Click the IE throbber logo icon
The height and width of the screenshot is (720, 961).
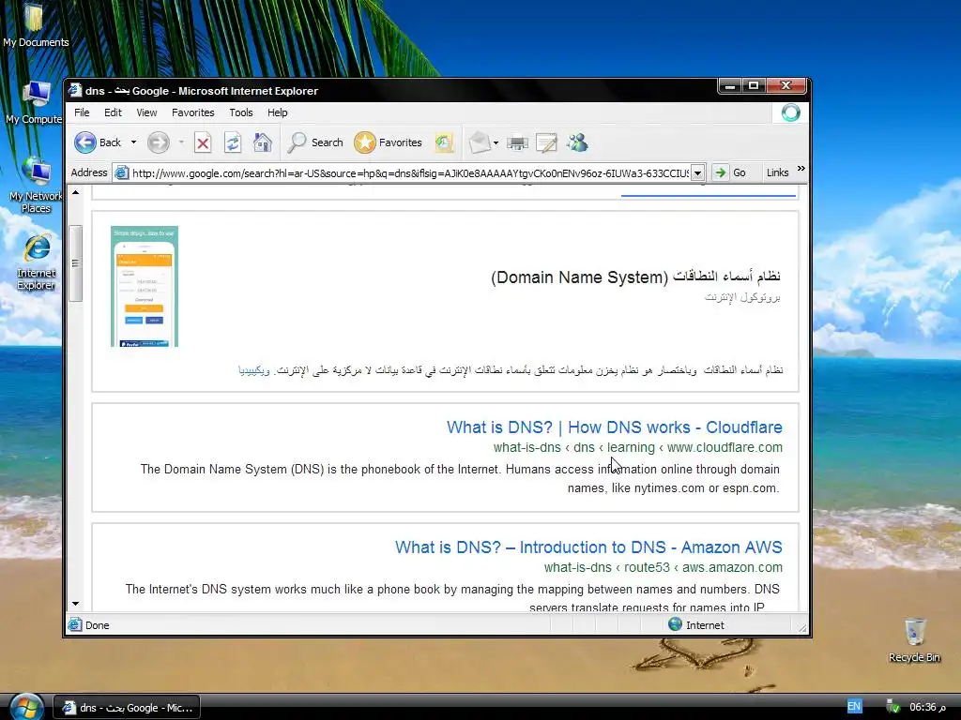coord(790,112)
